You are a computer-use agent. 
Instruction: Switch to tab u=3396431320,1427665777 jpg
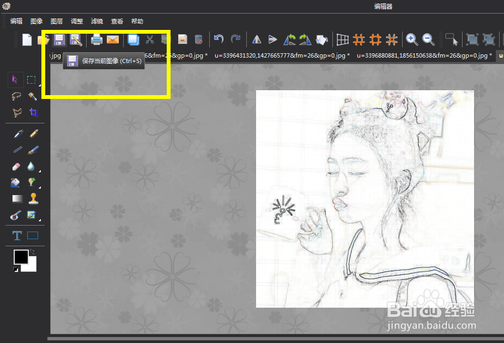[282, 55]
